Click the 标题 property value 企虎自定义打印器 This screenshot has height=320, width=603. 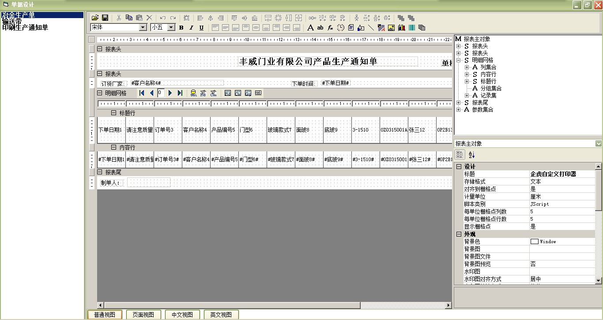click(562, 174)
